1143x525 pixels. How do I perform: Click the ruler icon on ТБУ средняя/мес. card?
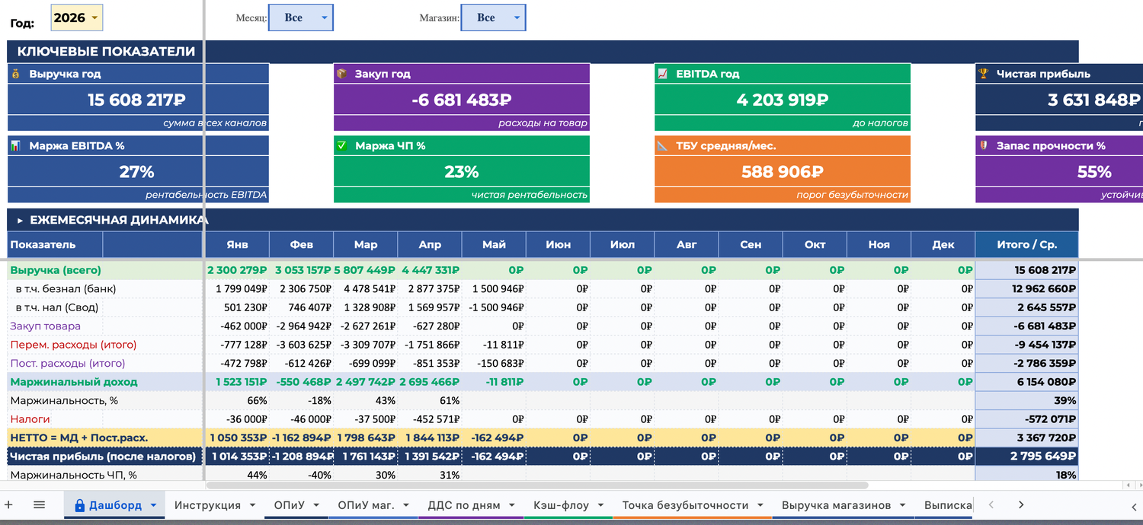662,145
